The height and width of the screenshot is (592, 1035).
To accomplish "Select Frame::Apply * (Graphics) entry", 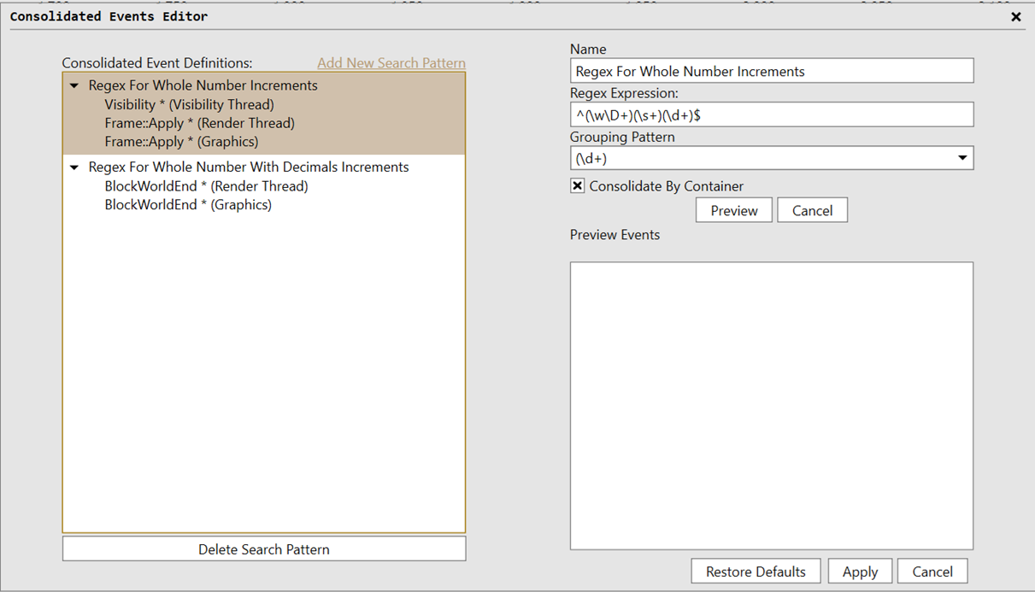I will tap(181, 142).
